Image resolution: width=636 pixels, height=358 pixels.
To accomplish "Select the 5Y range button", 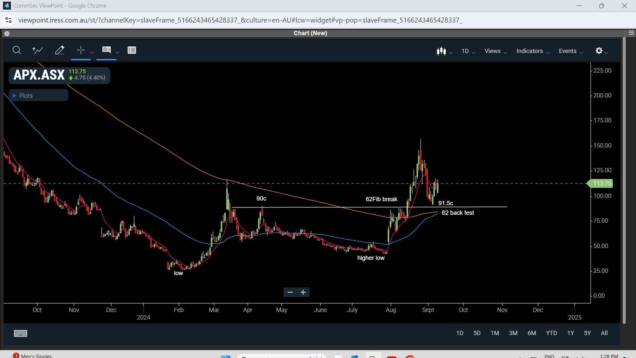I will [x=587, y=333].
